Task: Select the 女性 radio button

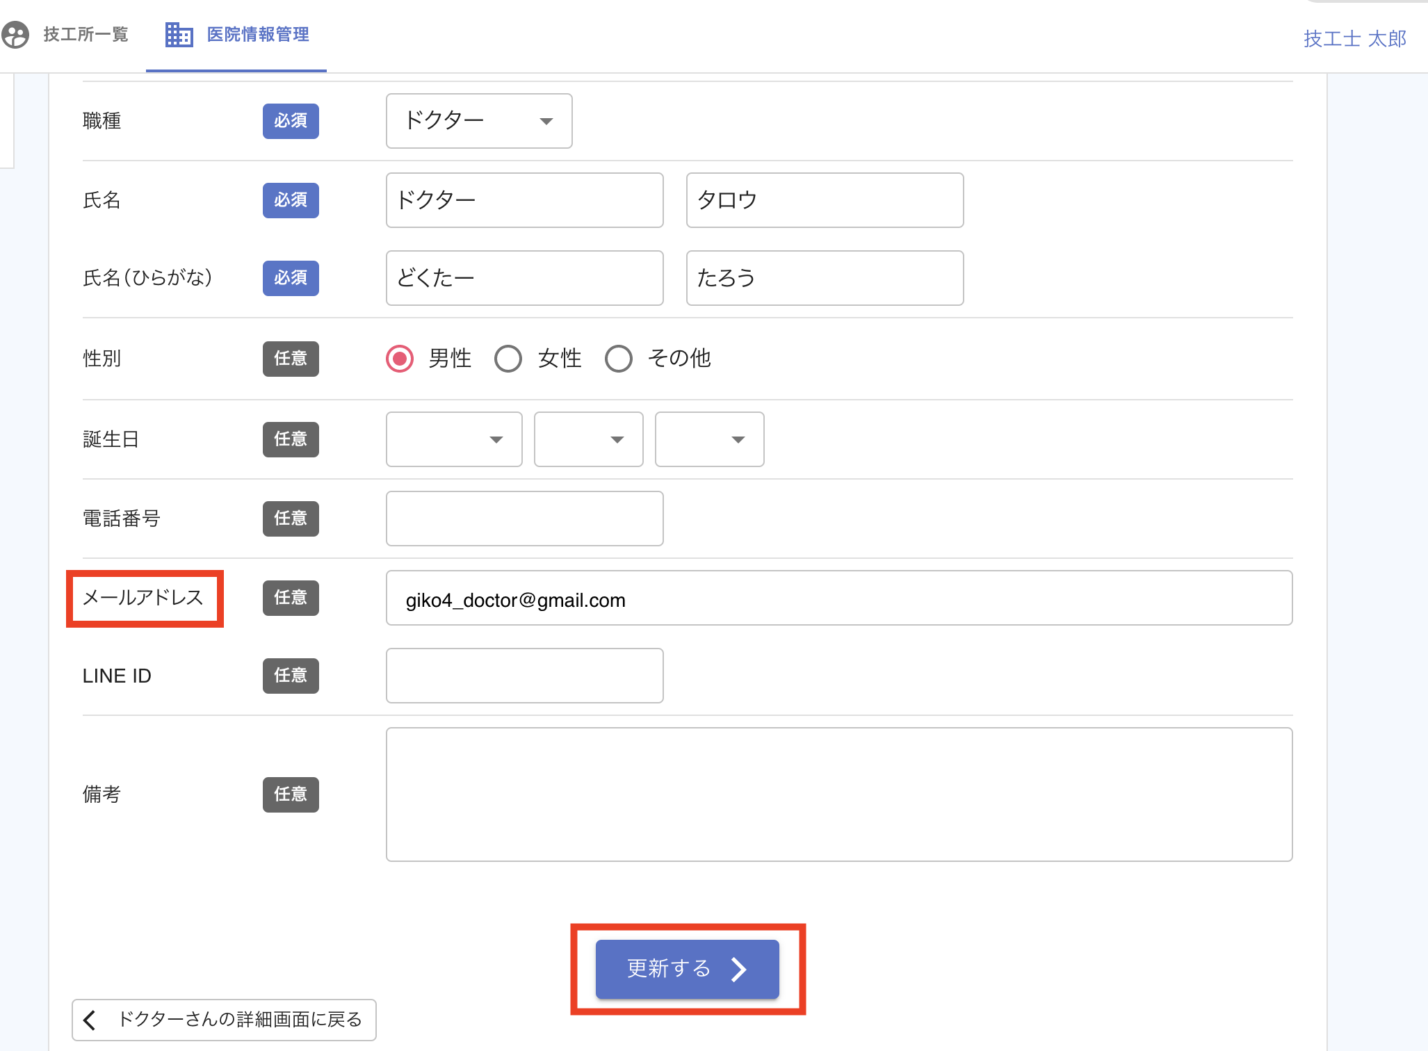Action: pyautogui.click(x=508, y=359)
